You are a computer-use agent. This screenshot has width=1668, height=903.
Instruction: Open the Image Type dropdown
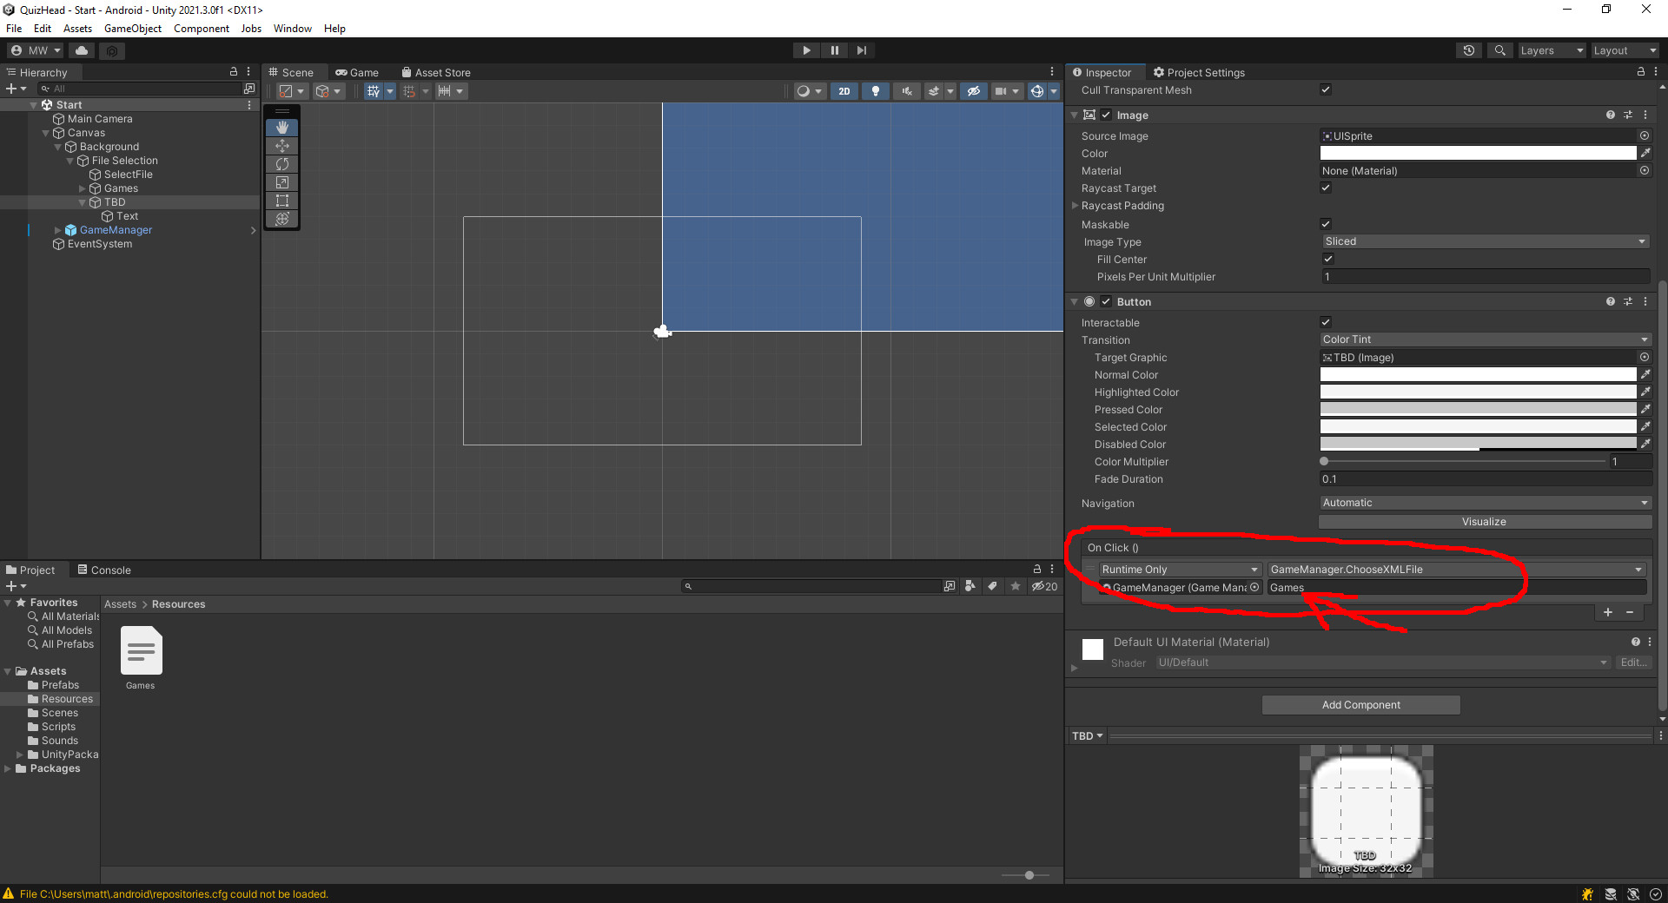(1484, 241)
